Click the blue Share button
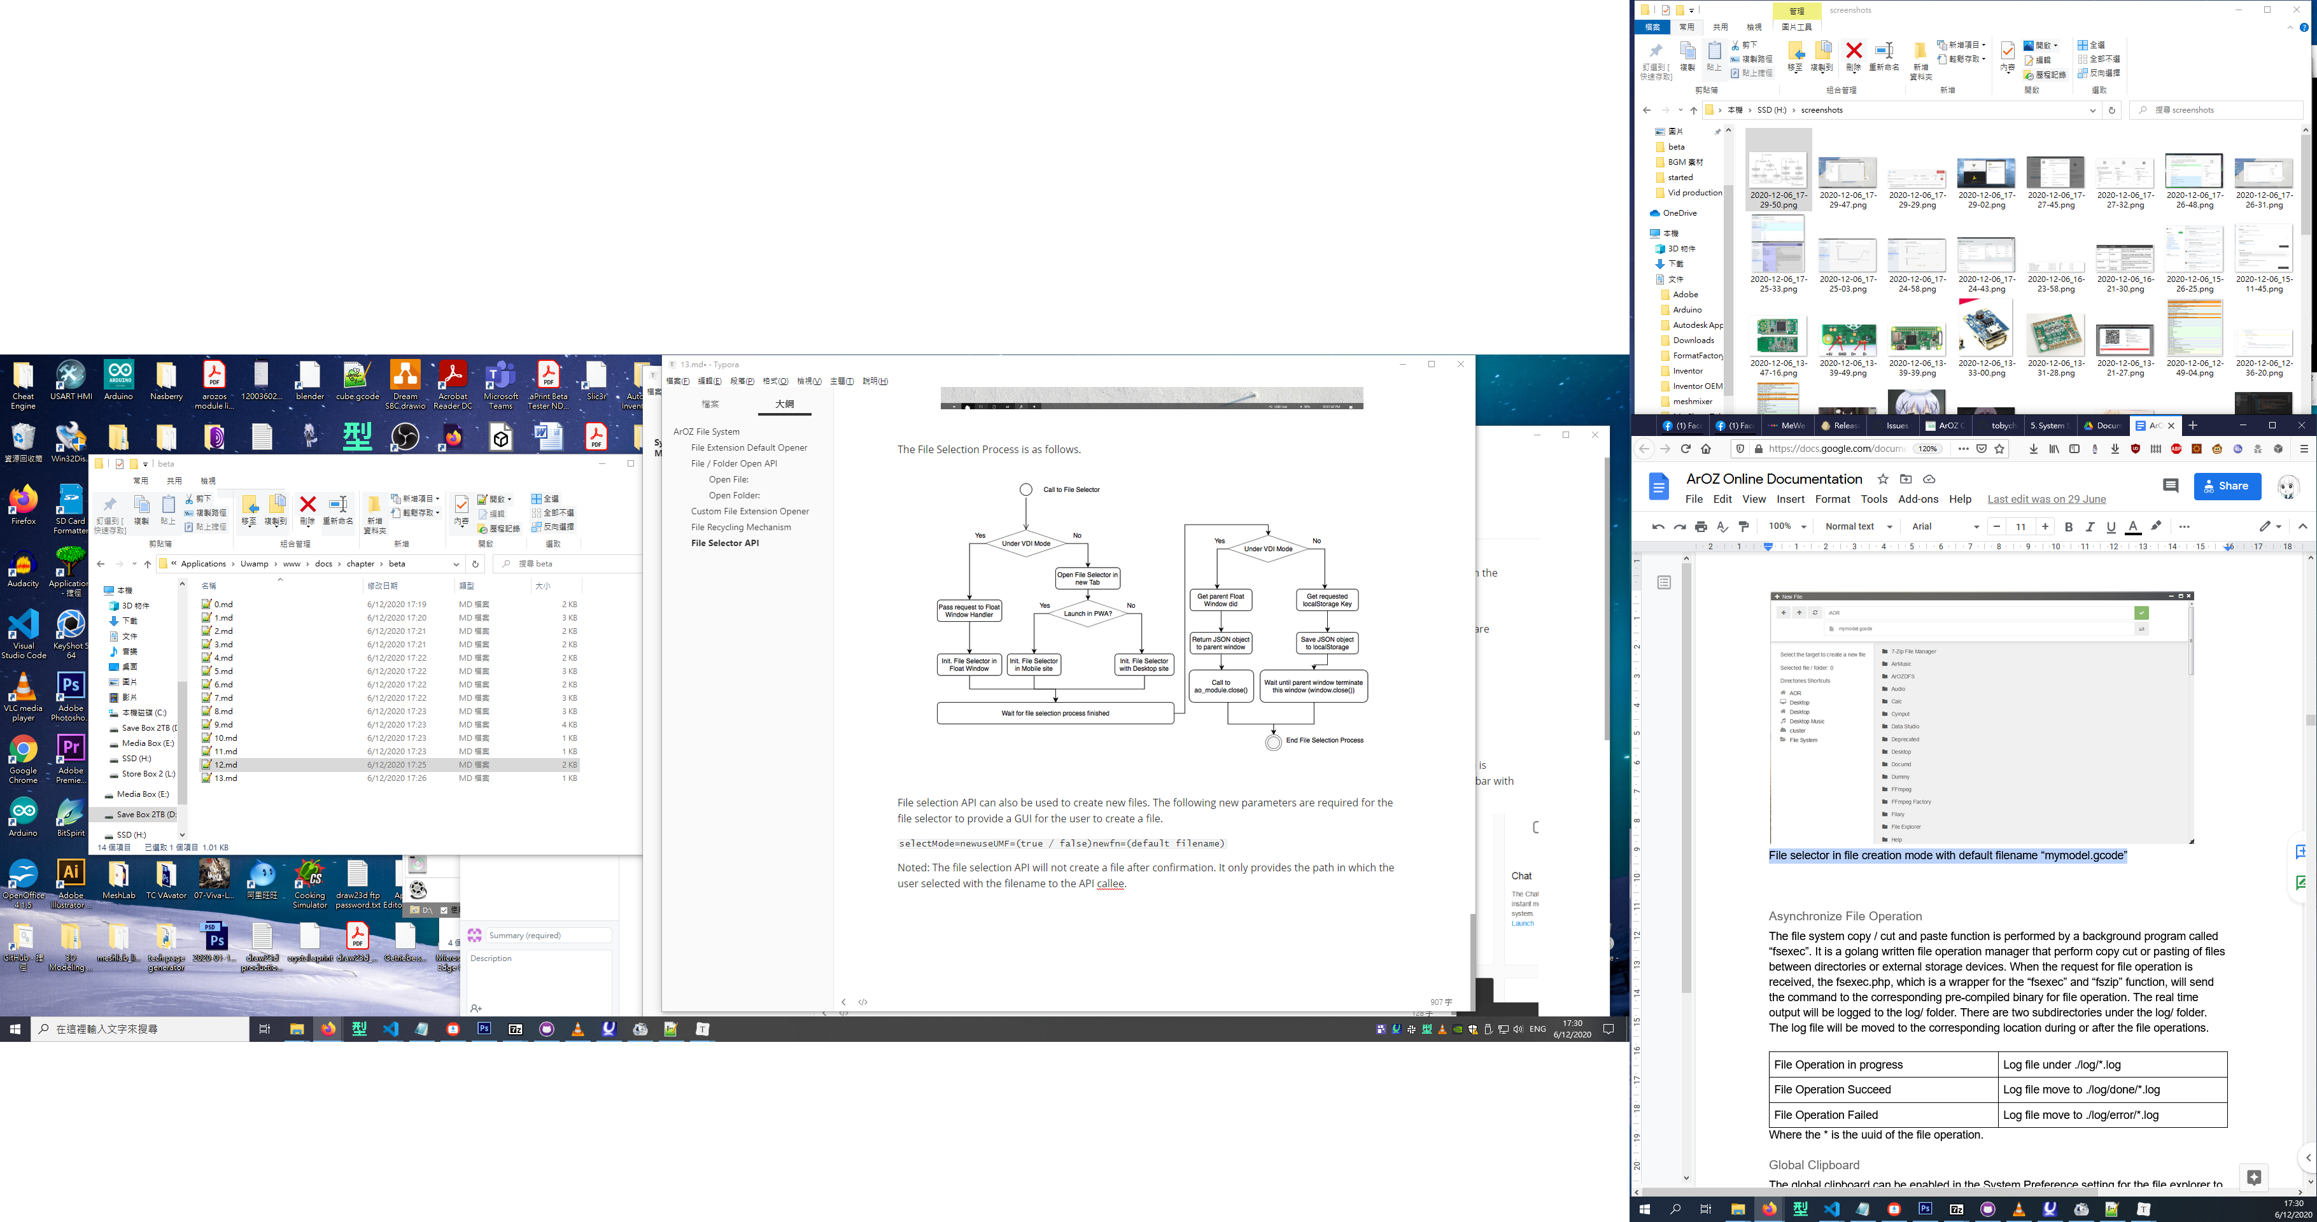Image resolution: width=2317 pixels, height=1222 pixels. pyautogui.click(x=2227, y=486)
